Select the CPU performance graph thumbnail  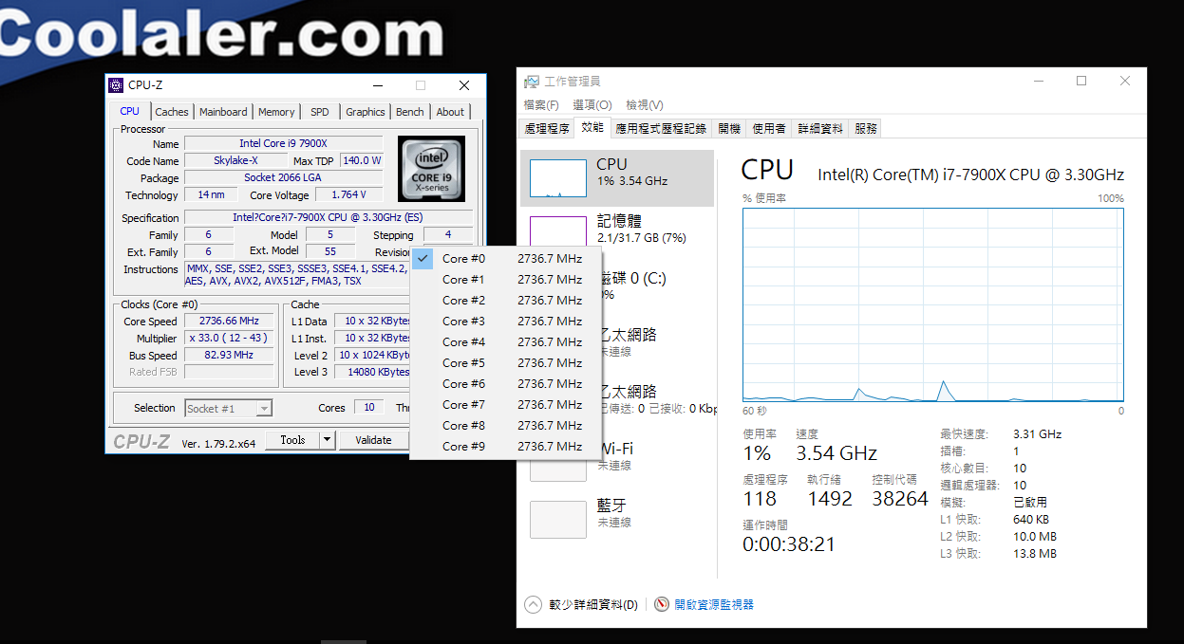pos(557,178)
